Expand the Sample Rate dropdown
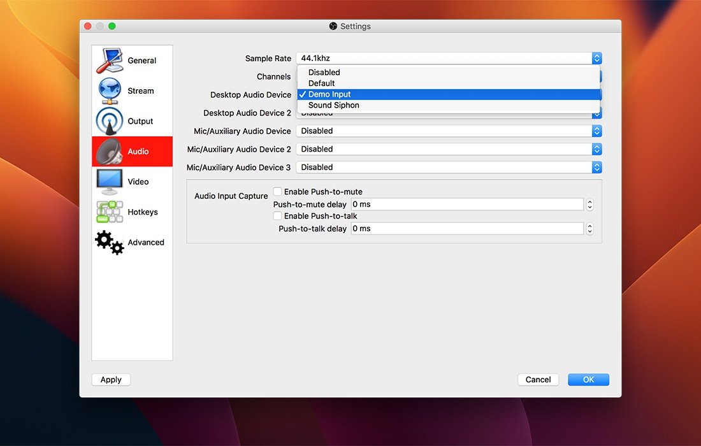The image size is (701, 446). 449,59
